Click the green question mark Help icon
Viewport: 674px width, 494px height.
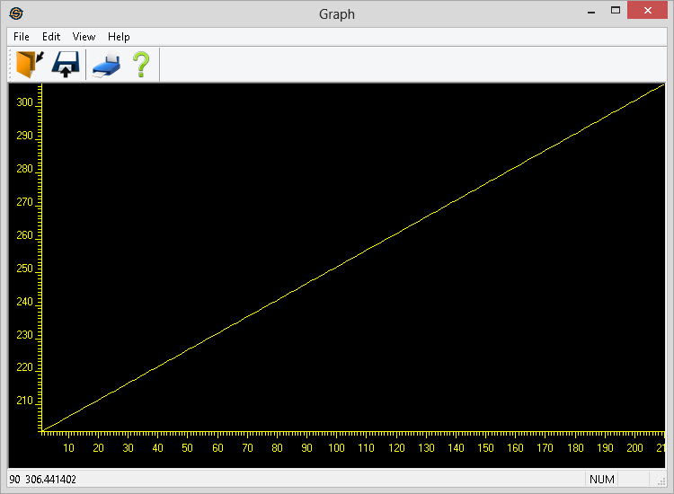point(141,65)
